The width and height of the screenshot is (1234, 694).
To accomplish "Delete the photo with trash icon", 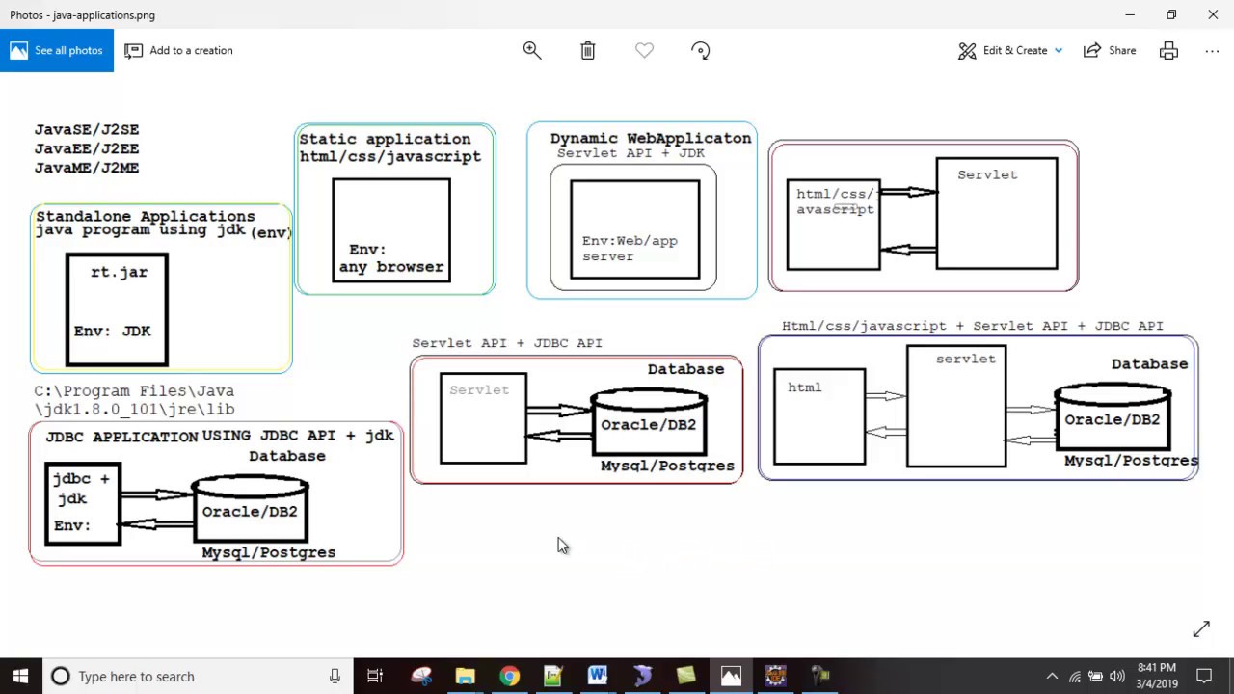I will tap(588, 50).
